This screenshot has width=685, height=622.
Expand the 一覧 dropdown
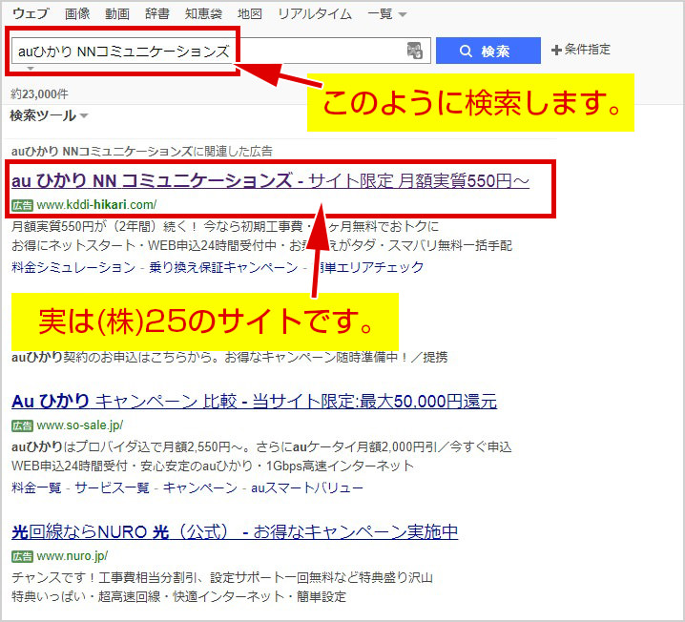[386, 14]
